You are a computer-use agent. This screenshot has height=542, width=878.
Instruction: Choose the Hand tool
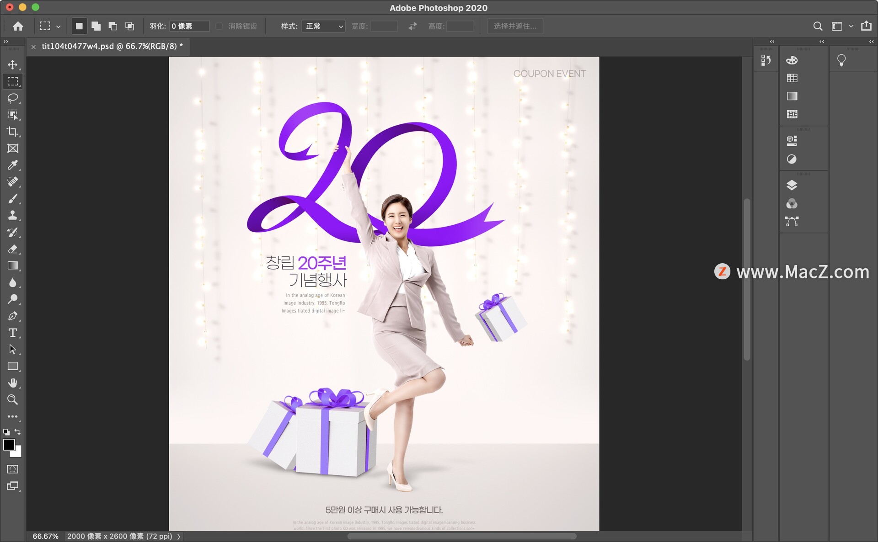[x=13, y=383]
